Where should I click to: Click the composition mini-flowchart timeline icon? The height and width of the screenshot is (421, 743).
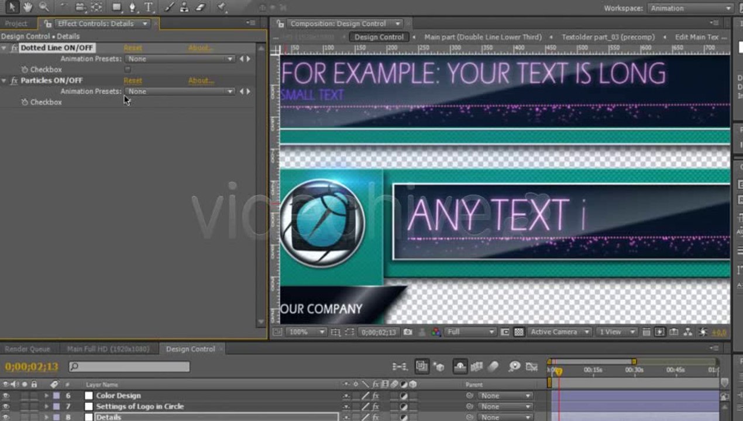pos(400,367)
